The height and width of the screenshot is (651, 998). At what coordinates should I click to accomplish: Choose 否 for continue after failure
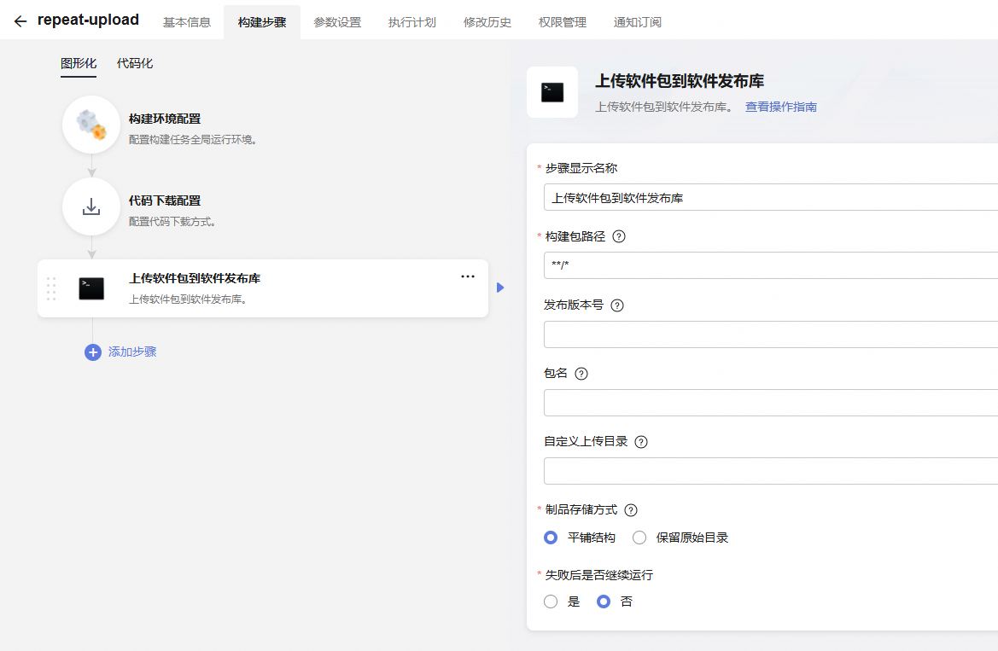(604, 602)
